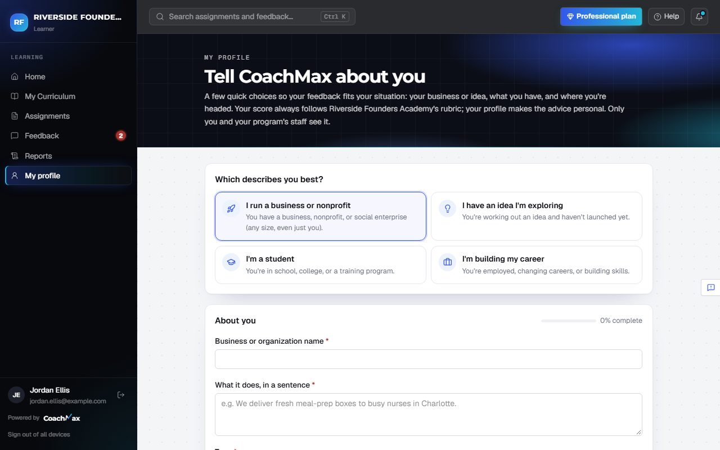Screen dimensions: 720x450
Task: Click "Sign out of all devices" link
Action: point(39,434)
